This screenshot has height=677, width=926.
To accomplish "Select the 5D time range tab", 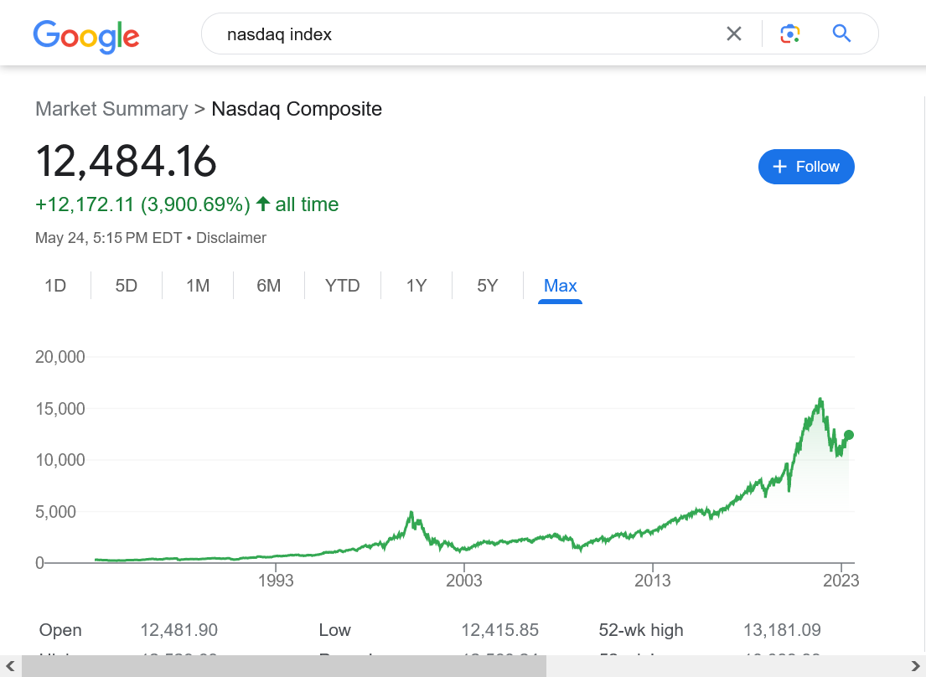I will (127, 286).
